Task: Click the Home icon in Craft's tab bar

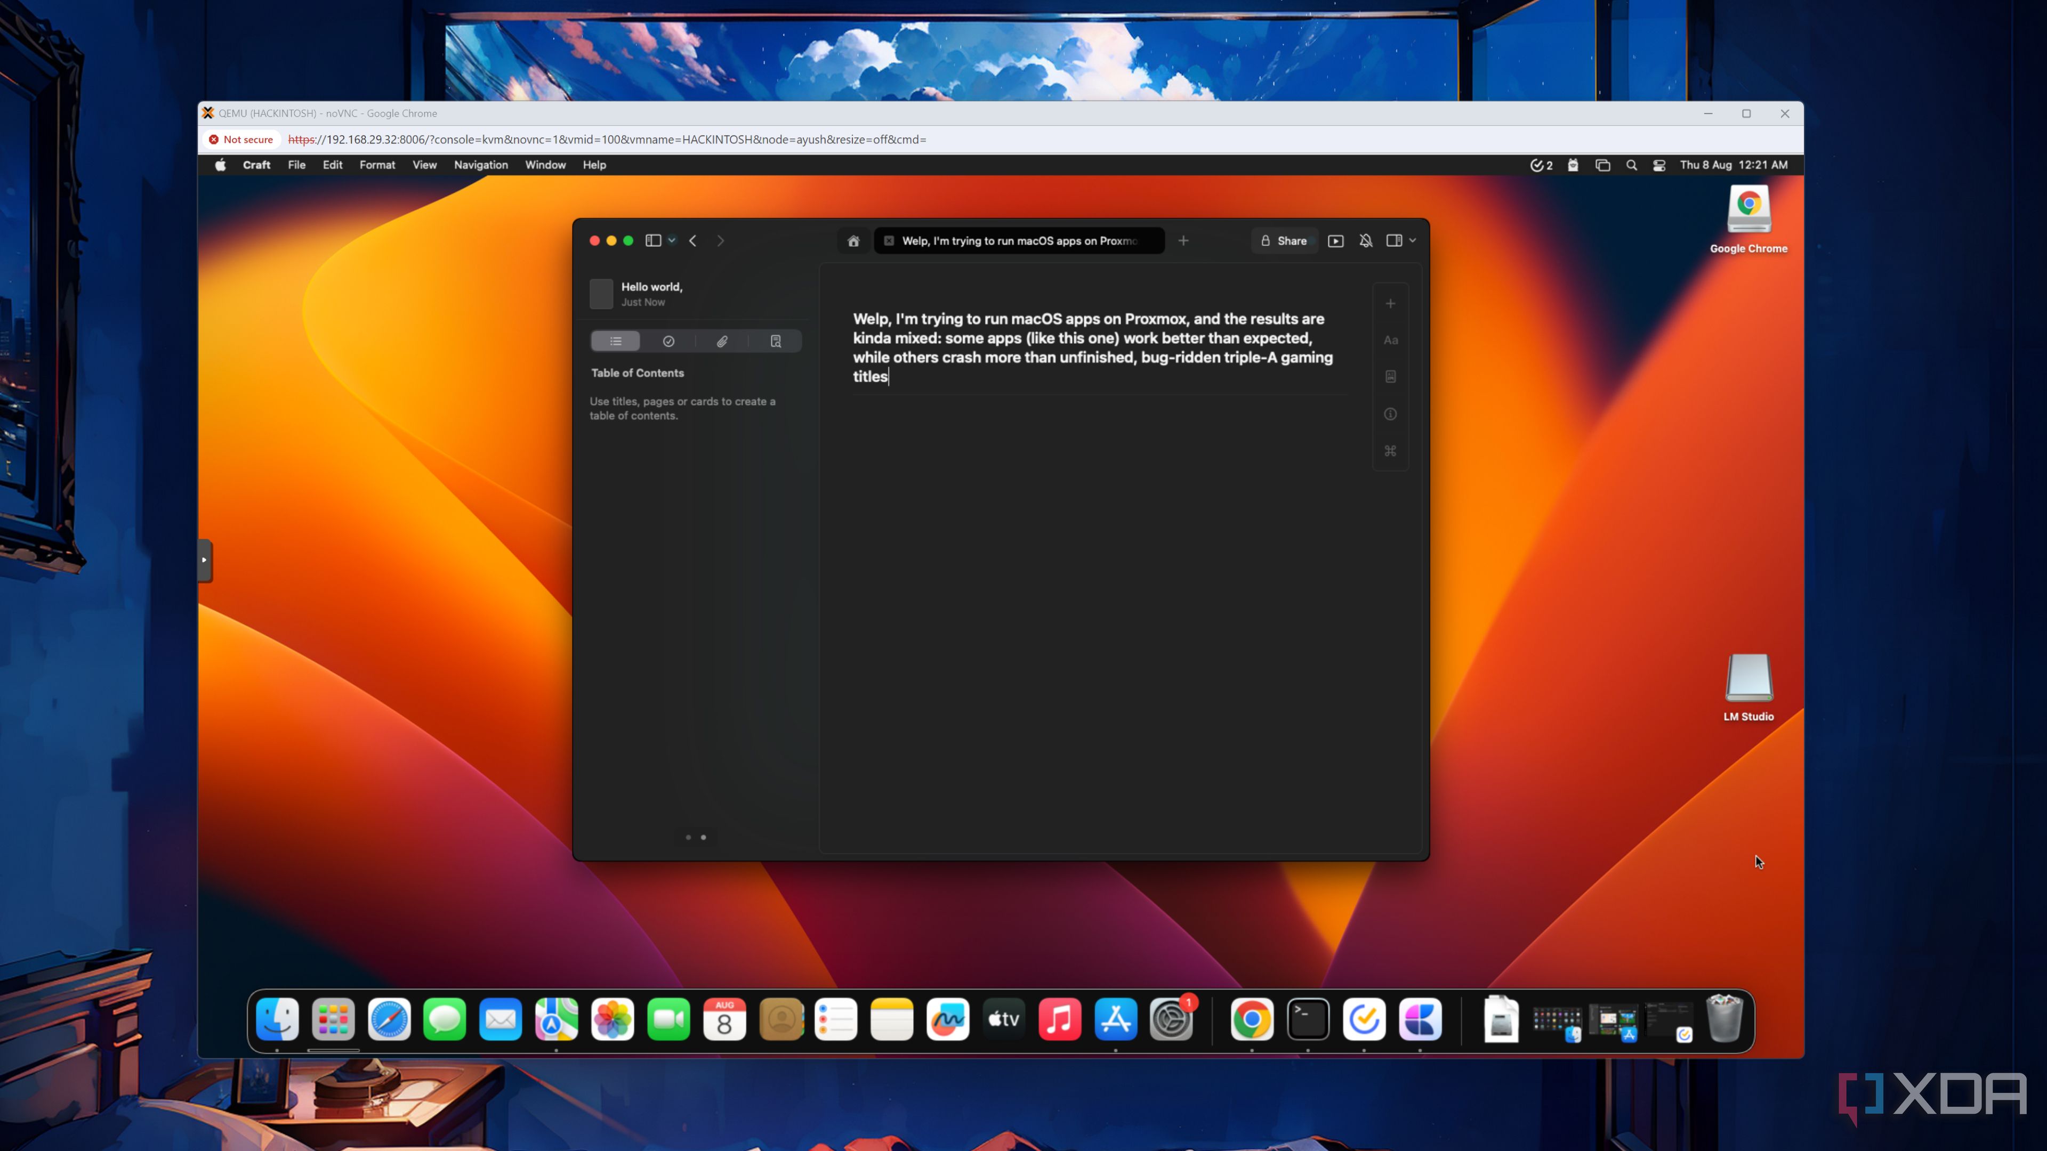Action: pos(853,241)
